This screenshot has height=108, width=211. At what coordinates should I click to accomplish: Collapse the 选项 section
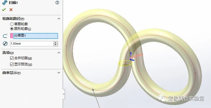[59, 53]
